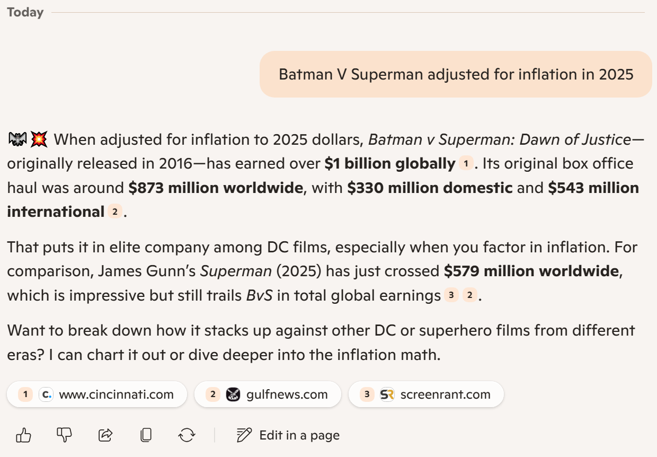The image size is (657, 457).
Task: Click citation 1 after $1 billion globally
Action: (x=466, y=164)
